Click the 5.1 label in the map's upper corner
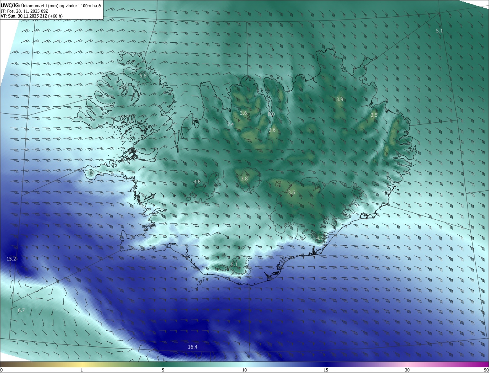The height and width of the screenshot is (373, 489). (439, 31)
